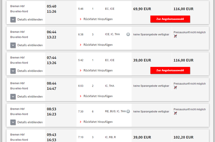Select 69,90 EUR saver fare price
The height and width of the screenshot is (142, 215).
[x=142, y=9]
